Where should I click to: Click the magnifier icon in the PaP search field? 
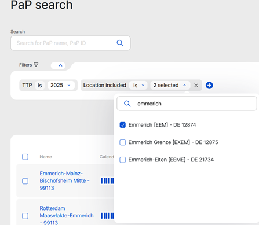coord(120,43)
